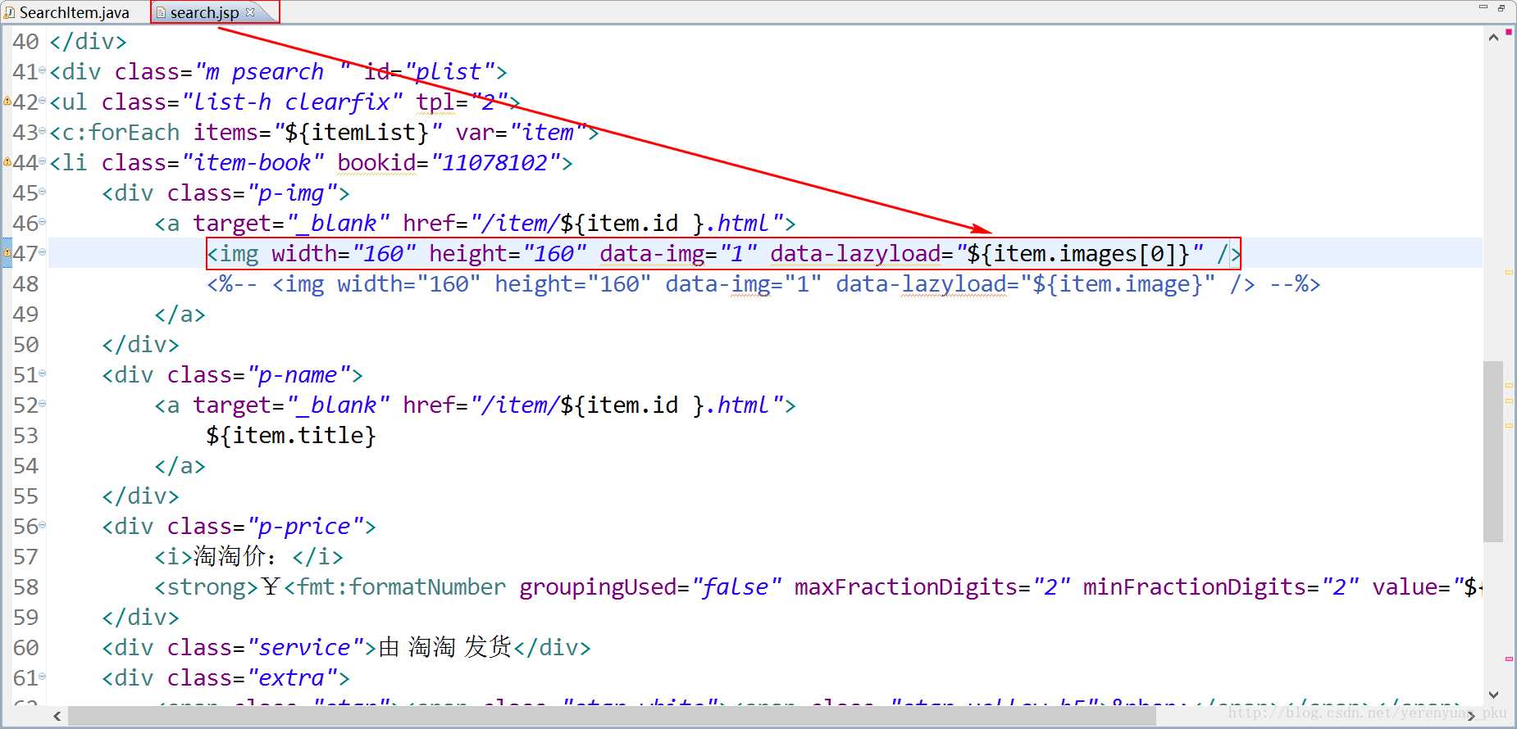This screenshot has width=1517, height=729.
Task: Click line number 50 in the gutter
Action: [x=25, y=344]
